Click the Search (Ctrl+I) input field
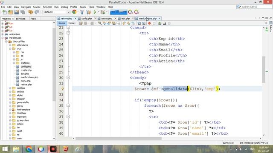The width and height of the screenshot is (273, 153). pos(255,7)
